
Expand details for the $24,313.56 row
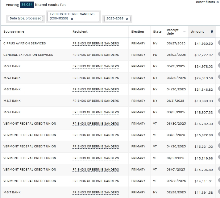pos(219,77)
